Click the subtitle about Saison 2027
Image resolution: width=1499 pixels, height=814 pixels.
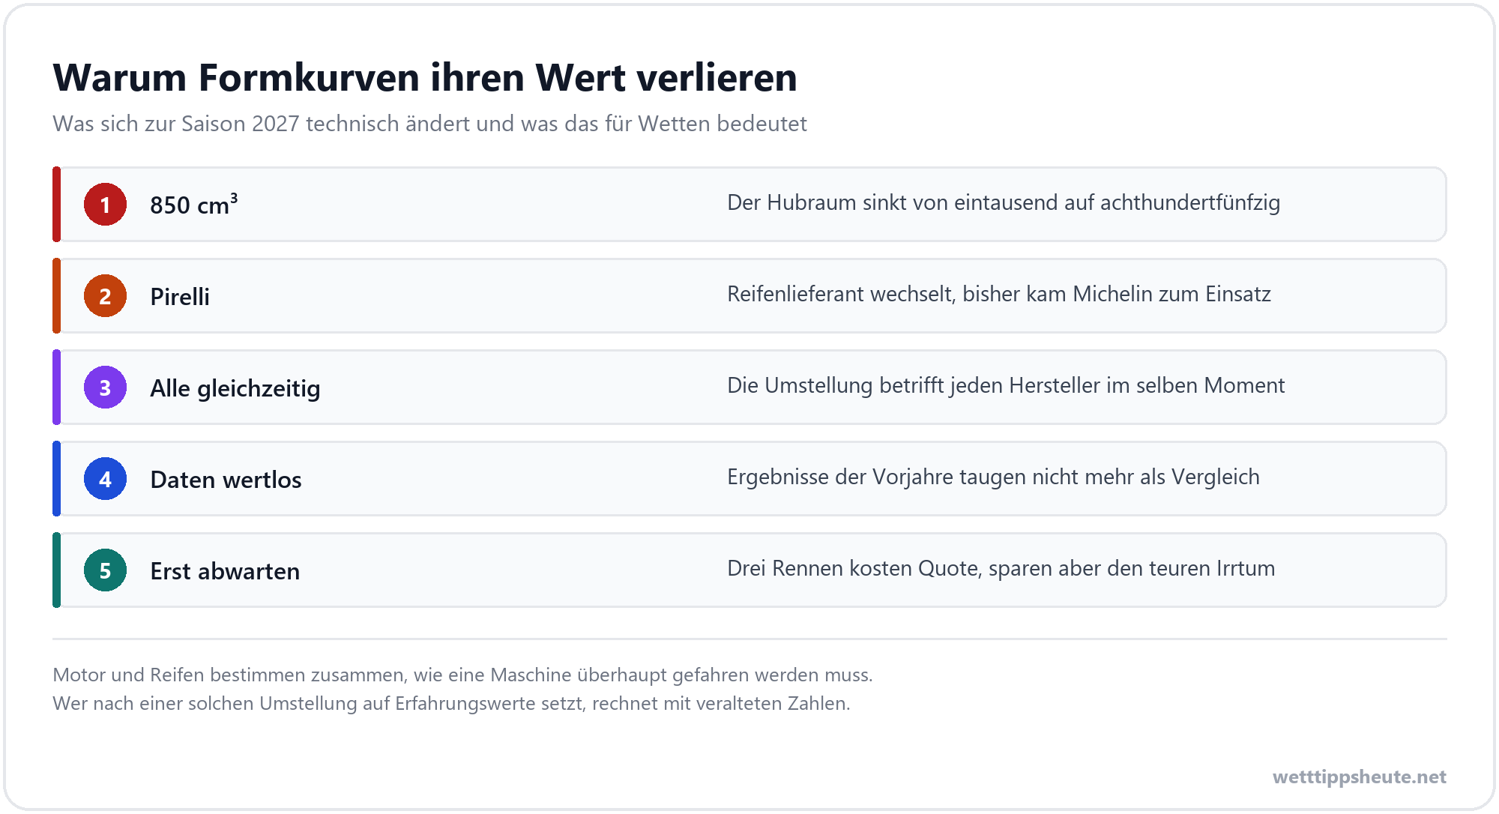pyautogui.click(x=429, y=124)
